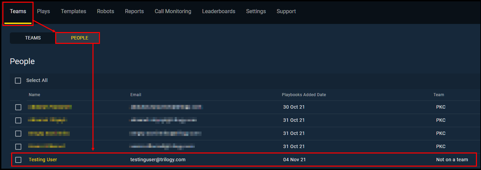Switch to the TEAMS sub-tab

click(33, 38)
